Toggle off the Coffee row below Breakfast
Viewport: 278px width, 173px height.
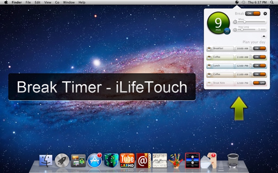pyautogui.click(x=259, y=57)
